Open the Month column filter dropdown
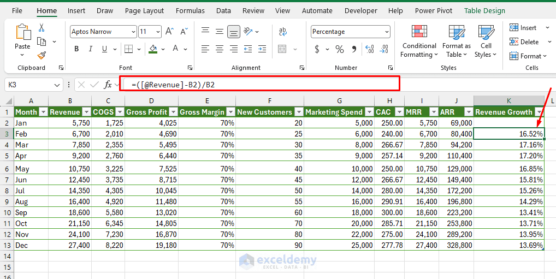 click(x=43, y=112)
